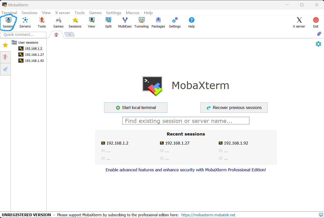Screen dimensions: 324x218
Task: Open the mobaxterm.mobatek.net link
Action: tap(208, 215)
